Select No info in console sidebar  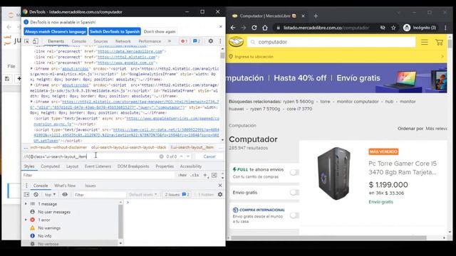[x=44, y=236]
